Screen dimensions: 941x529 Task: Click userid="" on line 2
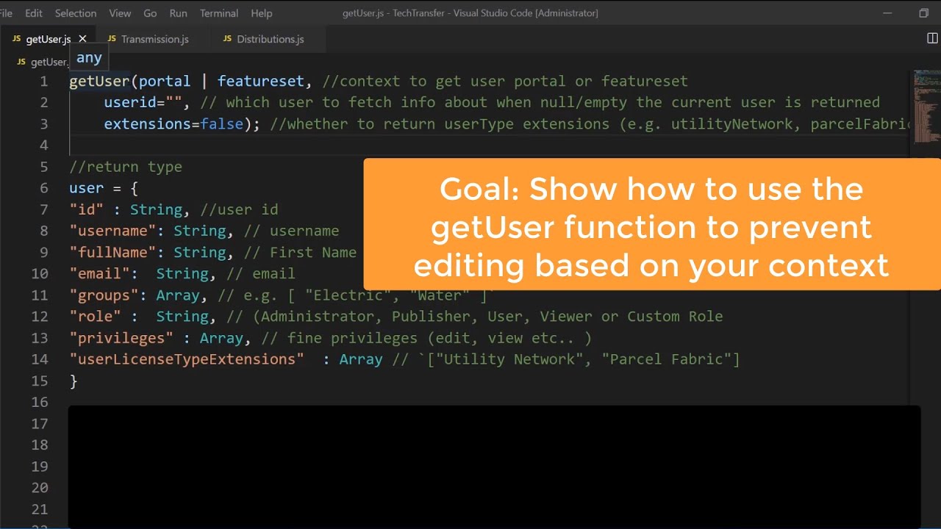[x=143, y=102]
